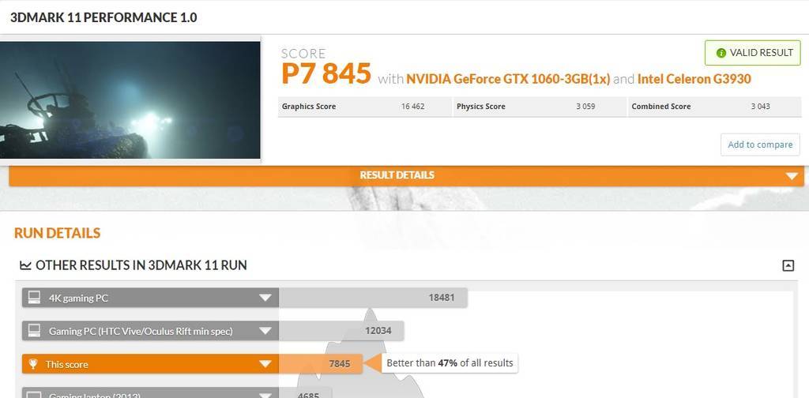
Task: Open the NVIDIA GeForce GTX 1060-3GB link
Action: coord(508,79)
